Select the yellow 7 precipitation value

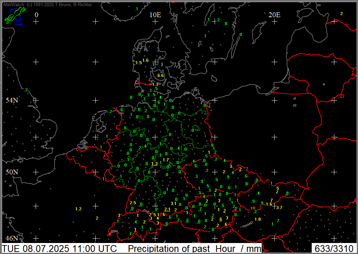tap(272, 200)
